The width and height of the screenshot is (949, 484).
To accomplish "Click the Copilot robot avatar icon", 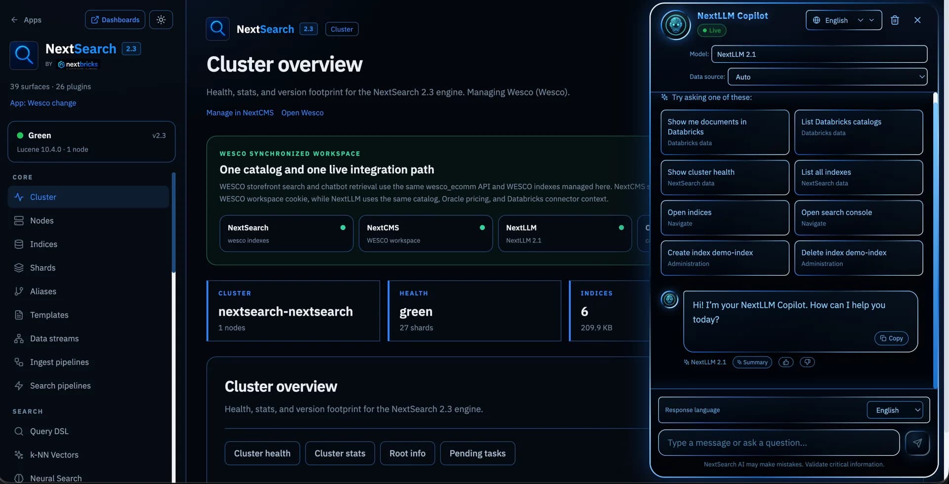I will pos(676,25).
